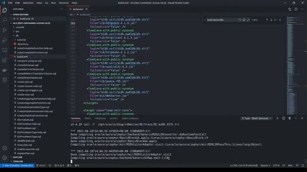
Task: Split the terminal panel
Action: [283, 118]
